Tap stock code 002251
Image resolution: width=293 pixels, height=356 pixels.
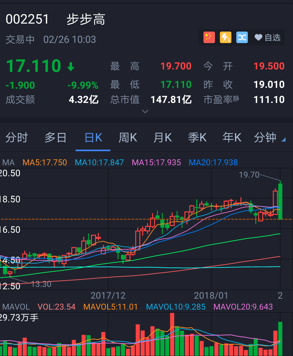click(27, 19)
